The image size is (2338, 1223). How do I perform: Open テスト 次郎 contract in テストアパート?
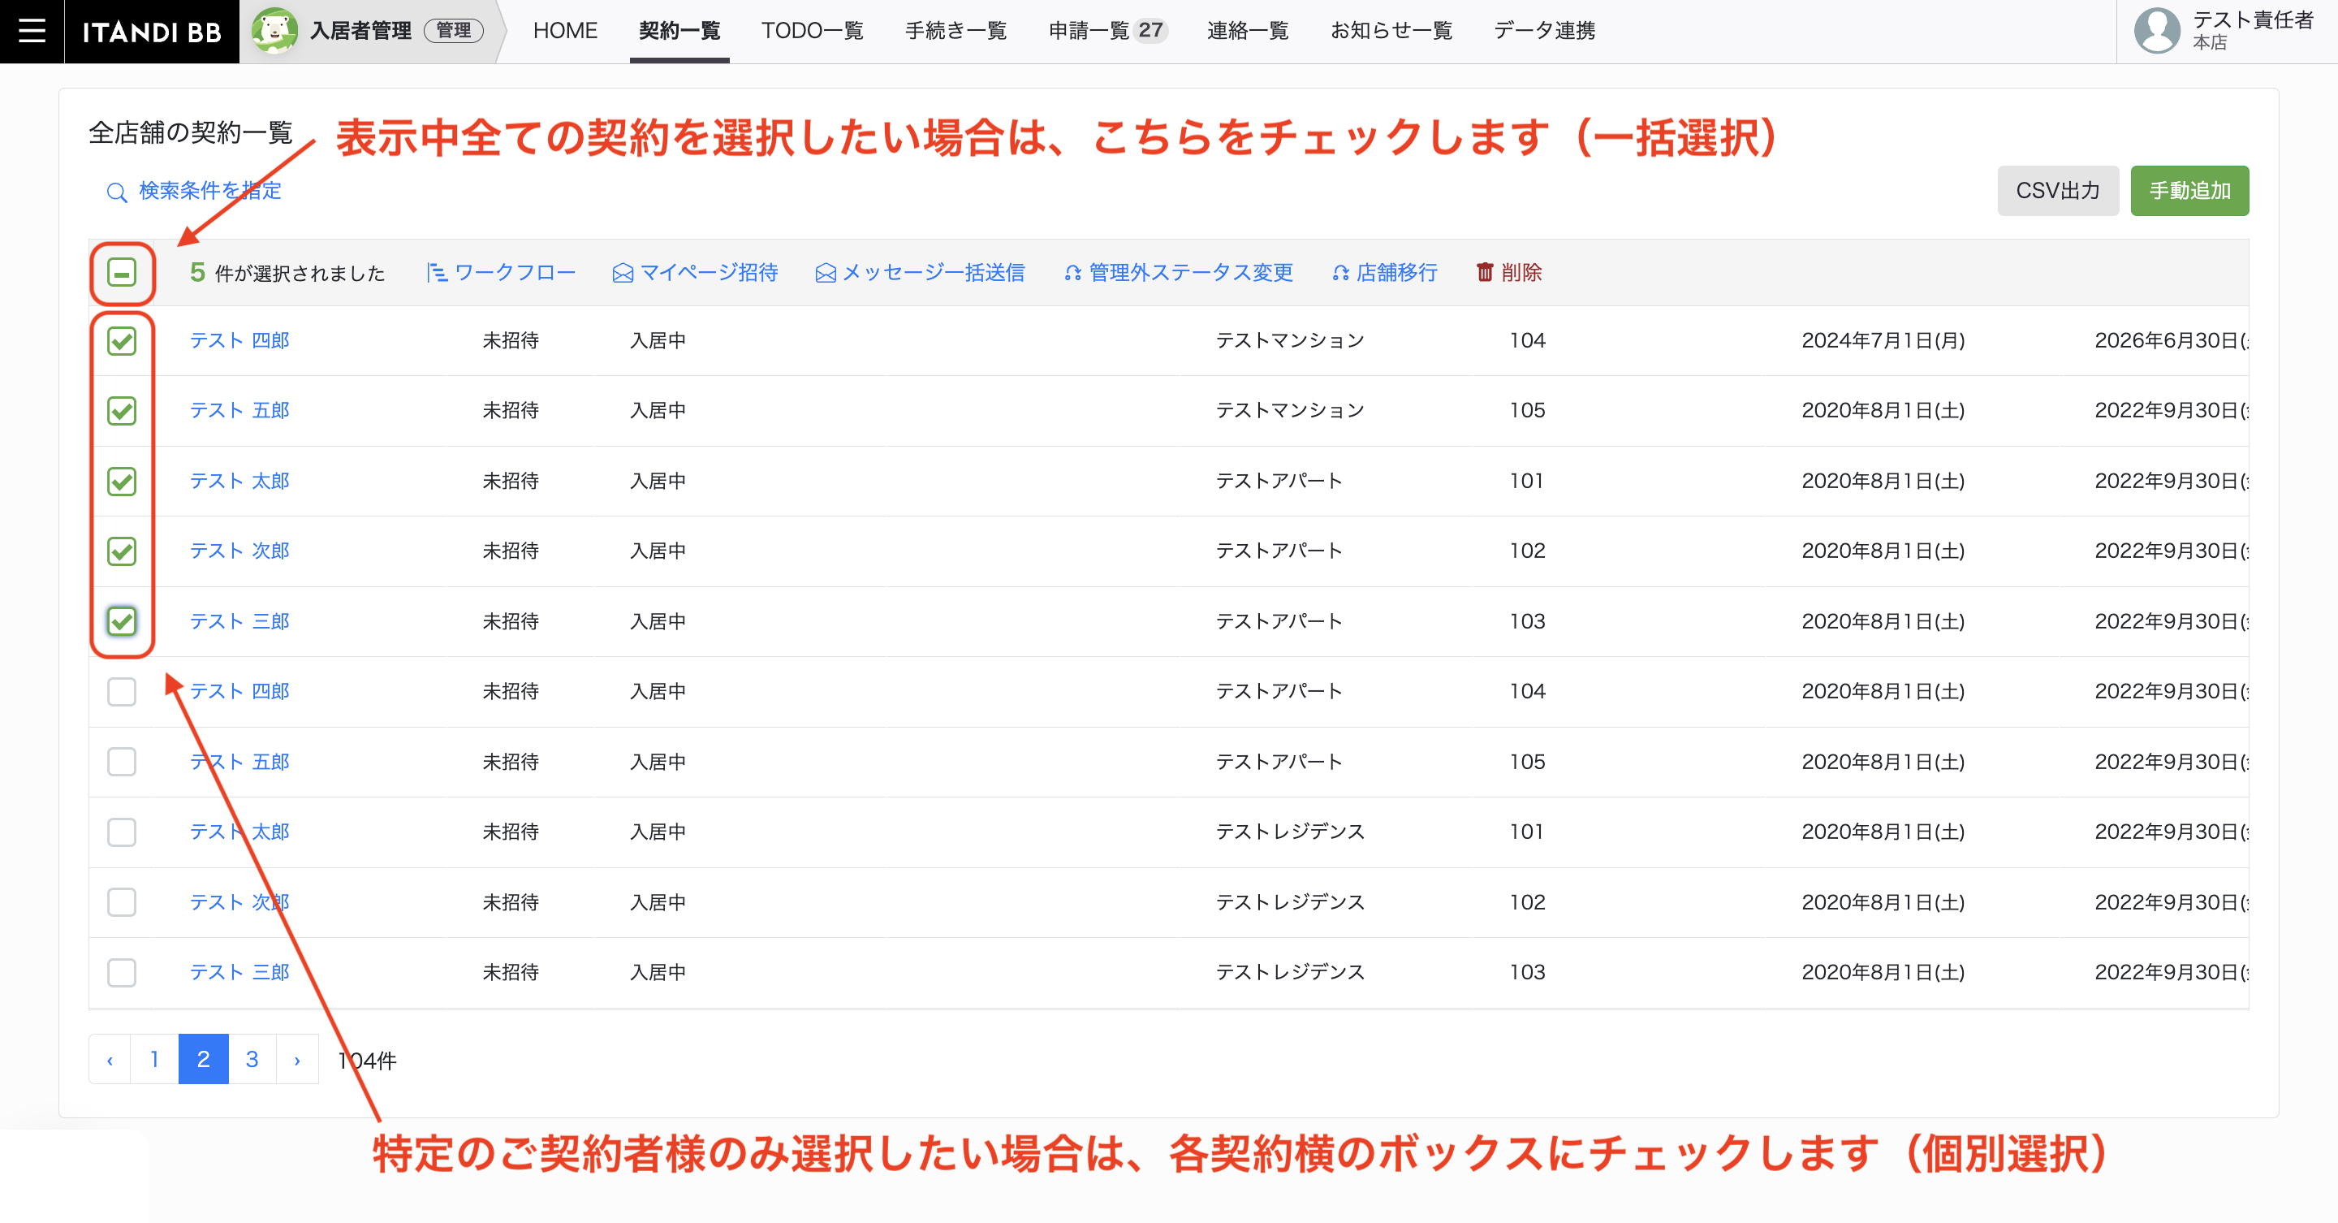point(239,551)
